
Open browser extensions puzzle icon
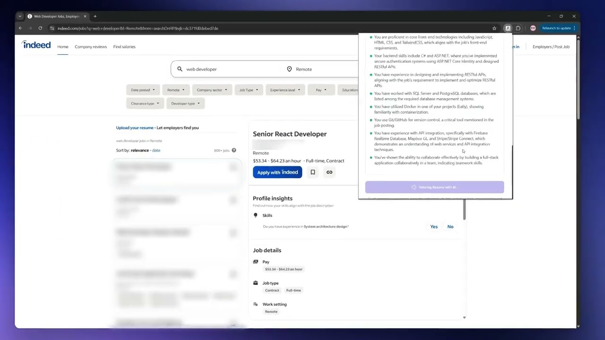518,28
